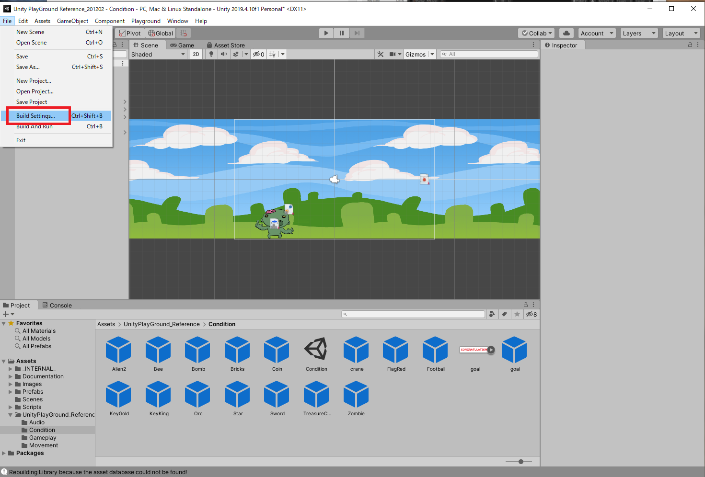705x477 pixels.
Task: Select the Football prefab asset
Action: tap(436, 354)
